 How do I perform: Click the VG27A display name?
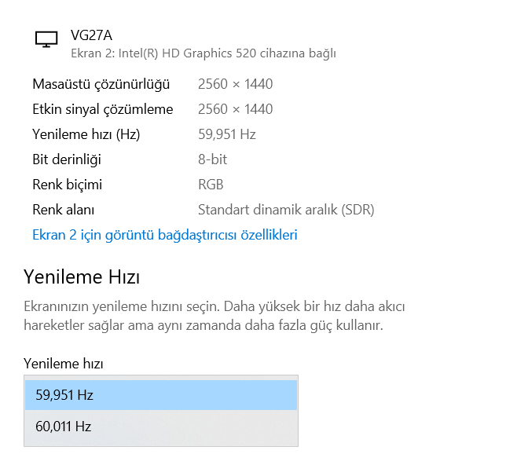click(x=91, y=35)
